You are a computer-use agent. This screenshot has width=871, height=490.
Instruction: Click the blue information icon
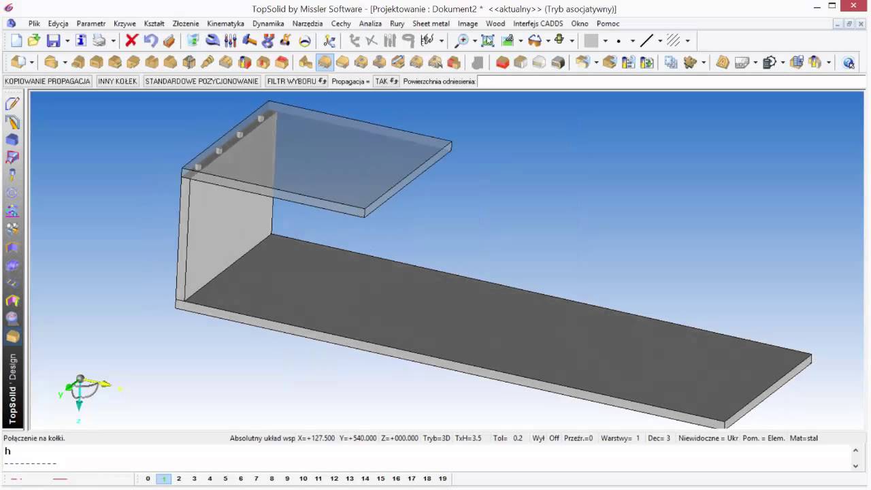81,41
